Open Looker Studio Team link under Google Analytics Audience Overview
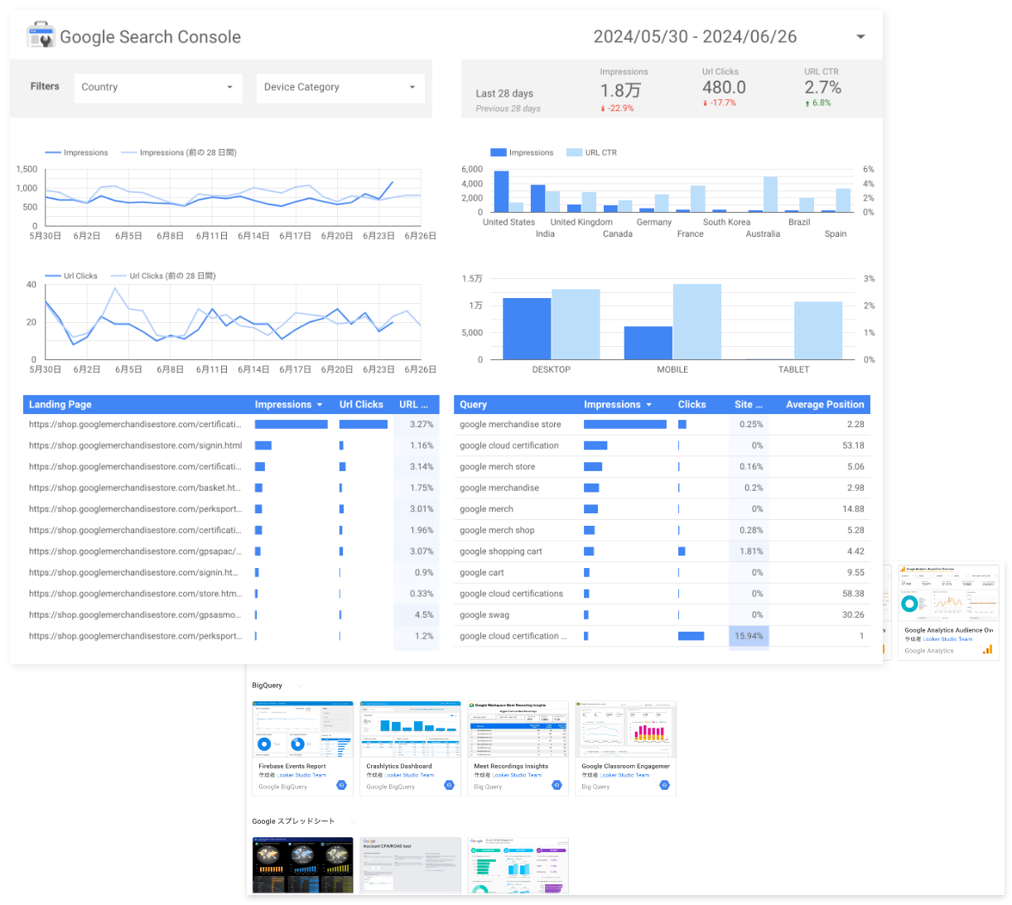Image resolution: width=1012 pixels, height=905 pixels. (948, 639)
